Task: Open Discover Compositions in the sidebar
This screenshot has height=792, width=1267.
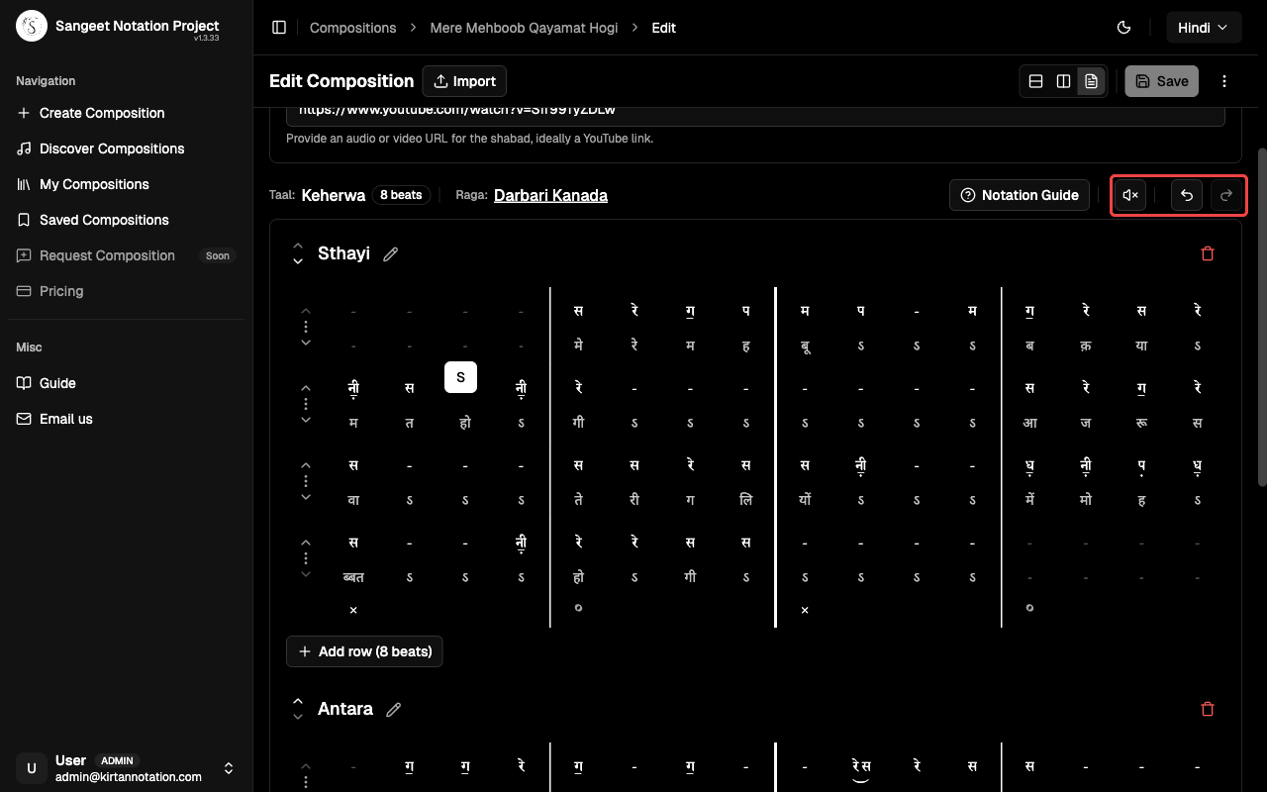Action: 111,148
